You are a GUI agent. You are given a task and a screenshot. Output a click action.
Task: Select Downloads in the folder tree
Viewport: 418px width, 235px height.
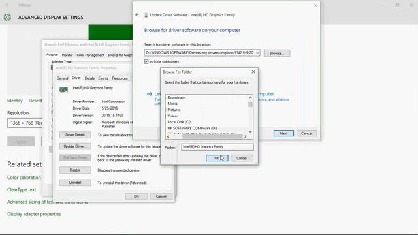click(176, 97)
